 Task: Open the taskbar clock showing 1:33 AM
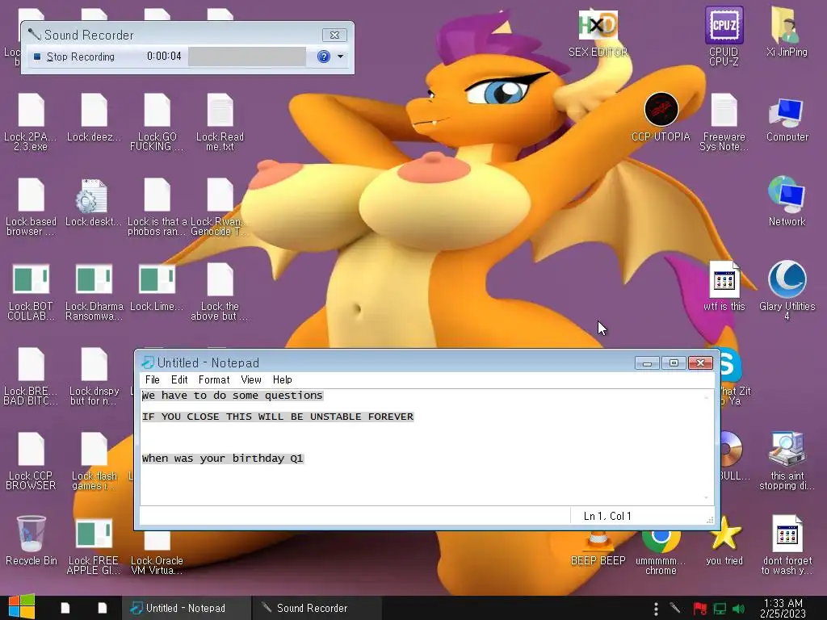783,608
